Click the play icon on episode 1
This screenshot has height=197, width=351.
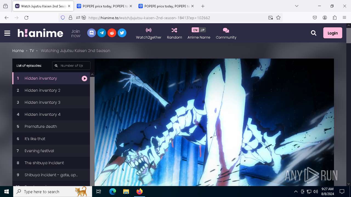tap(84, 79)
